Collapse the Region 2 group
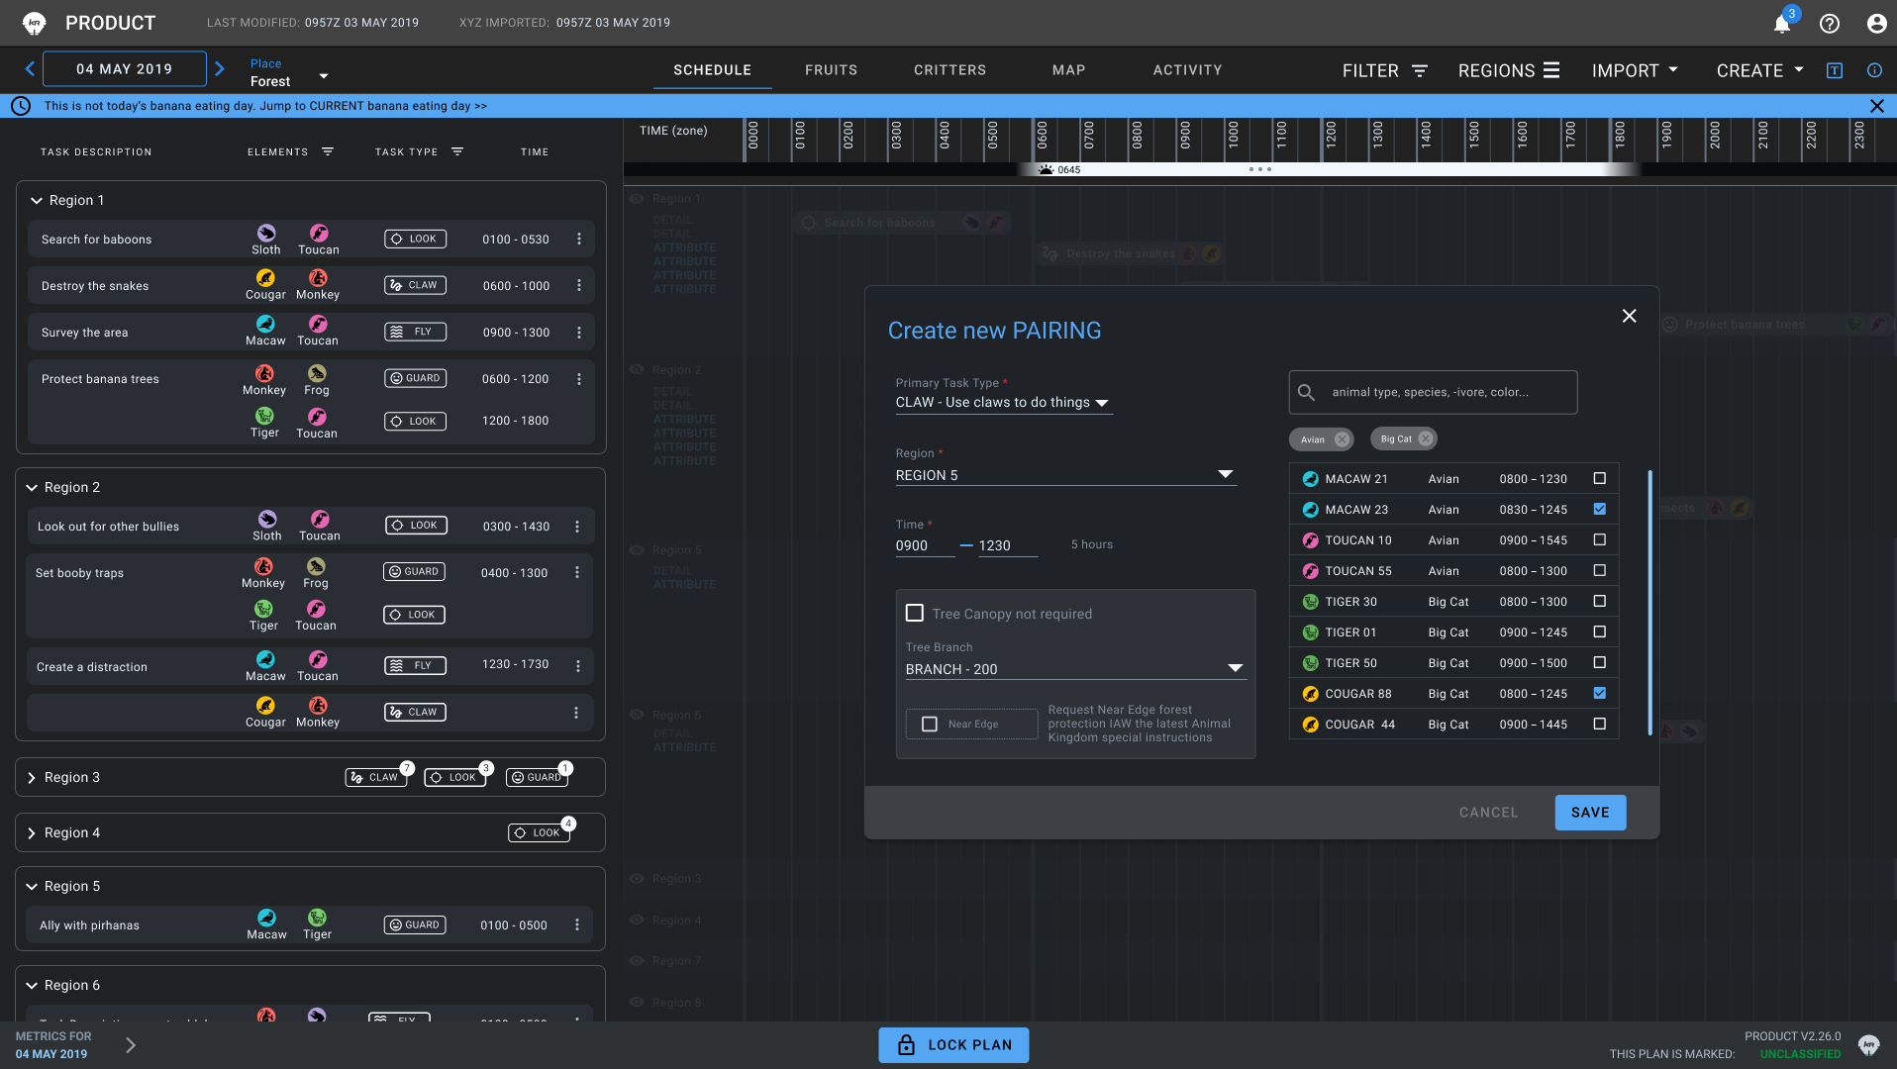The height and width of the screenshot is (1069, 1897). click(32, 487)
